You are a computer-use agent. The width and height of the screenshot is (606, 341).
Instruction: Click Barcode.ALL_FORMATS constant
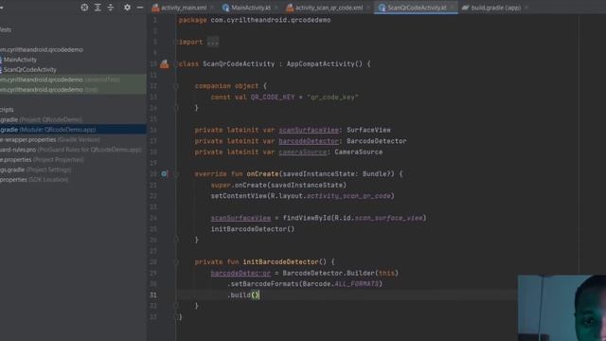pos(341,284)
